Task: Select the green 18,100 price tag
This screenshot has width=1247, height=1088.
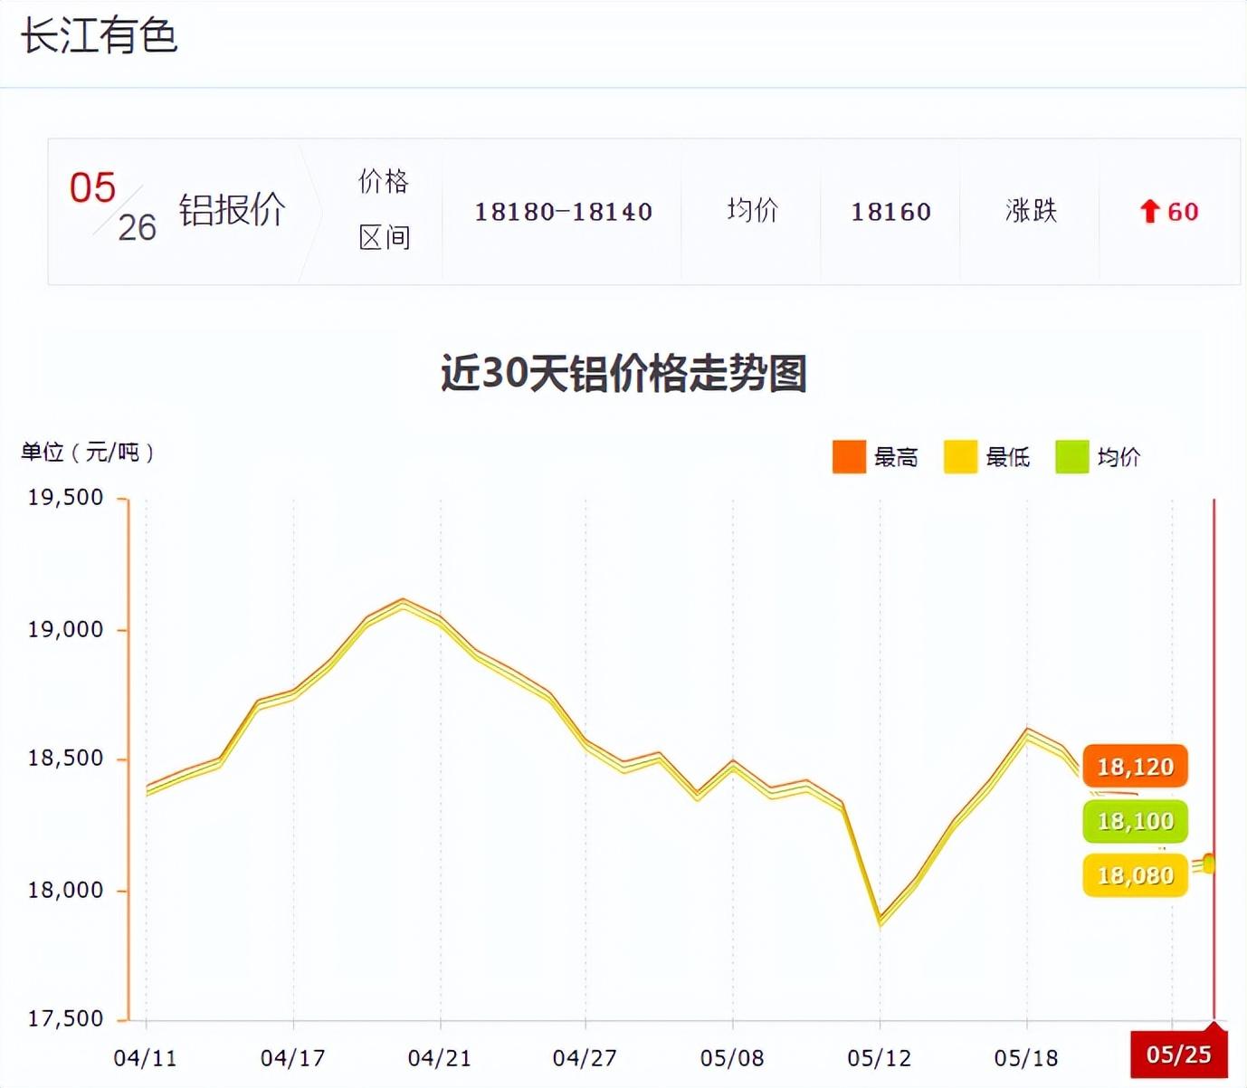Action: tap(1134, 821)
